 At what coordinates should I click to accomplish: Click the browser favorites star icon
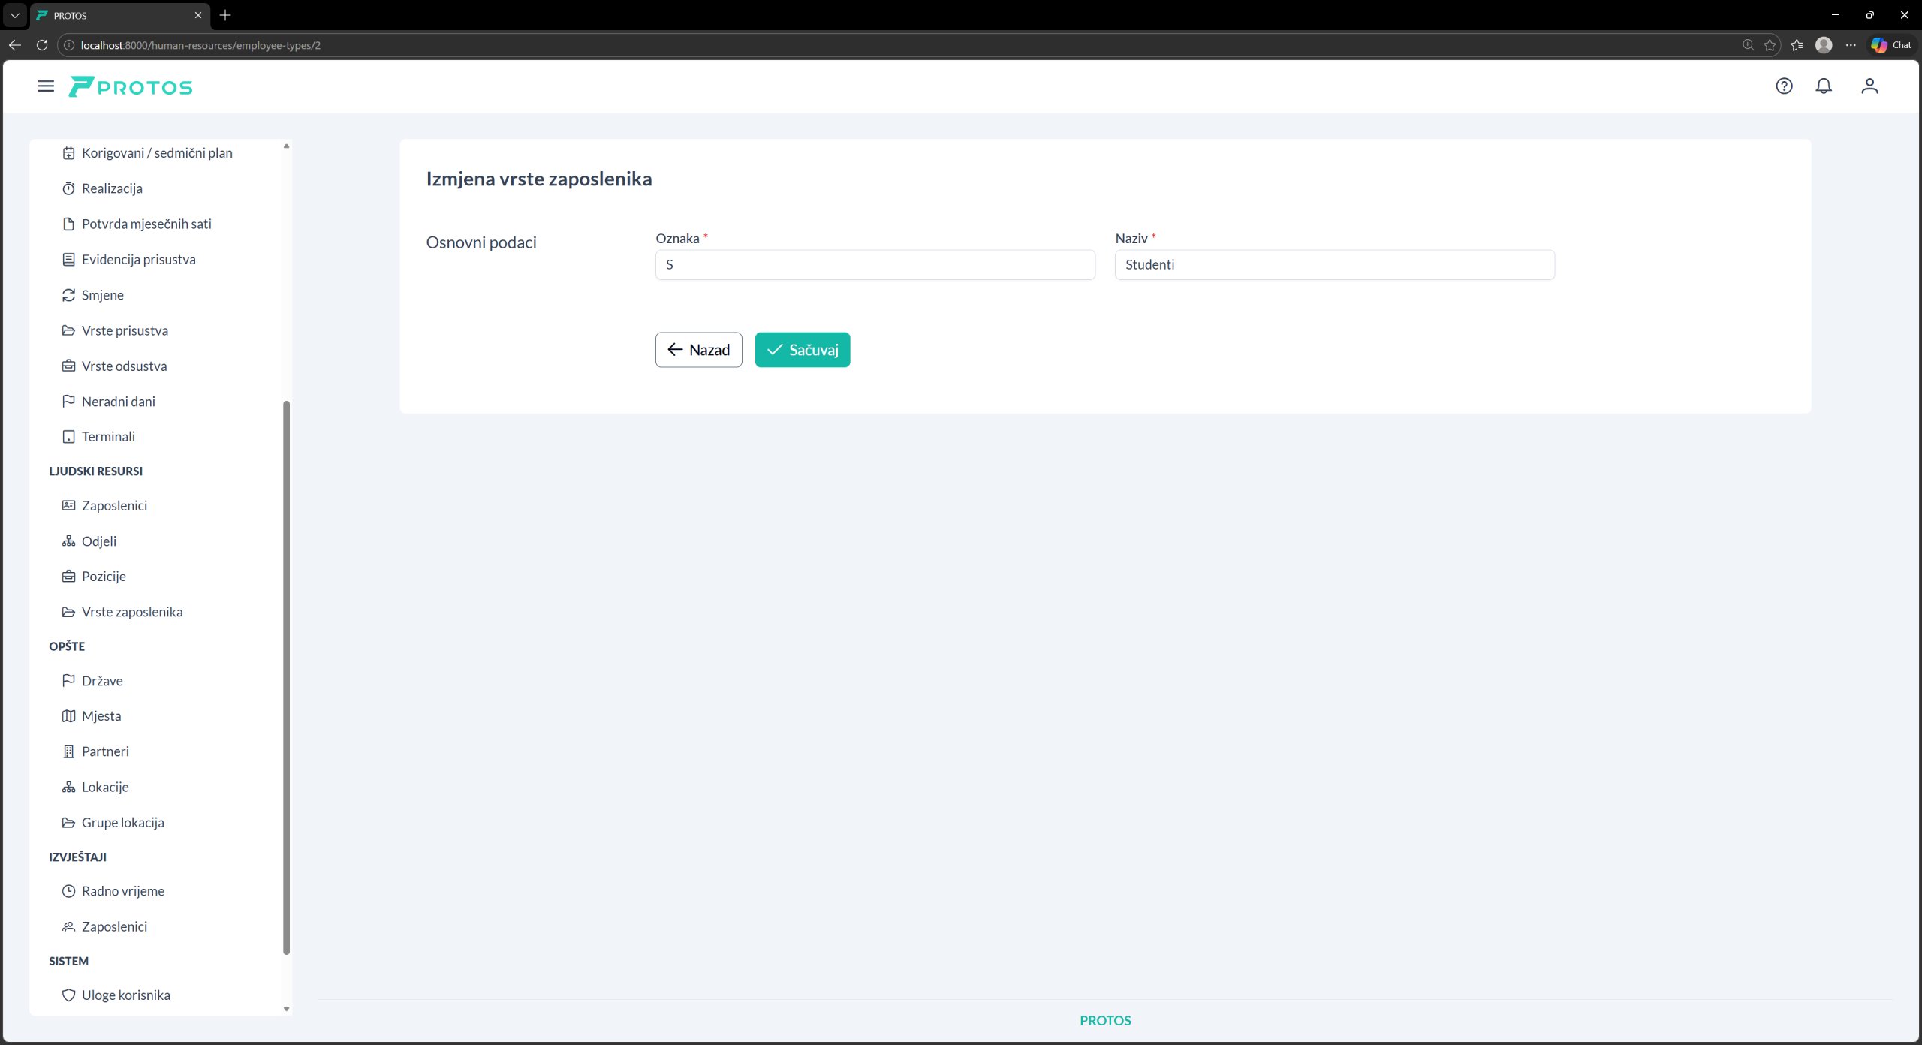1770,45
